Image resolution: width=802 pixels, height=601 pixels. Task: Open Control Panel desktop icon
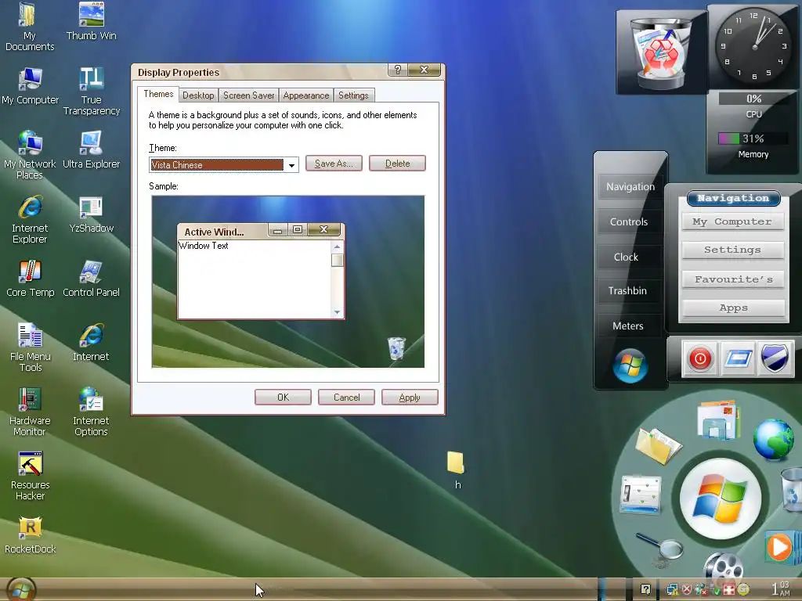(x=91, y=279)
